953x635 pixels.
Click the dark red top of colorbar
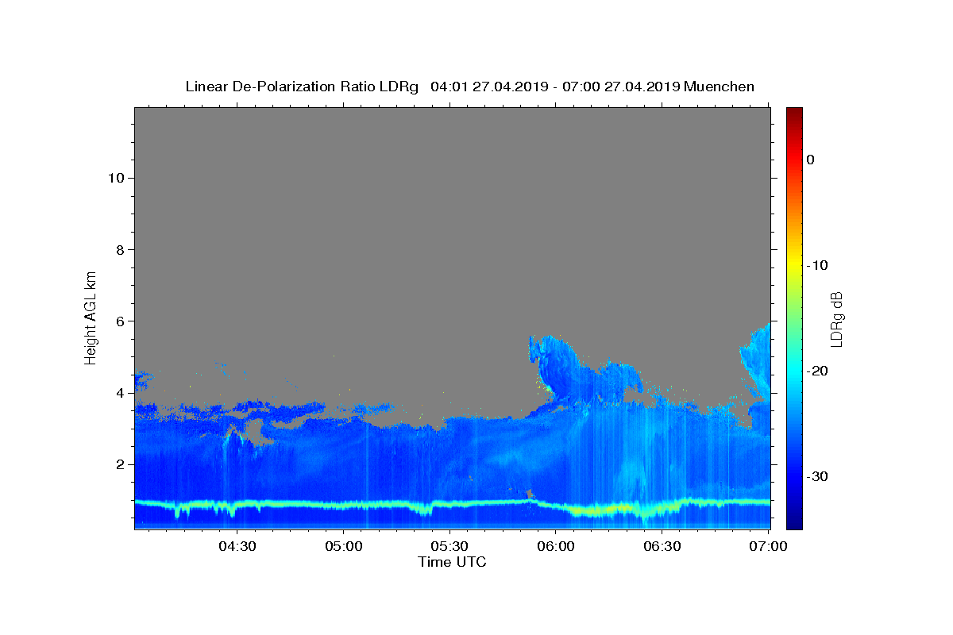pos(794,112)
